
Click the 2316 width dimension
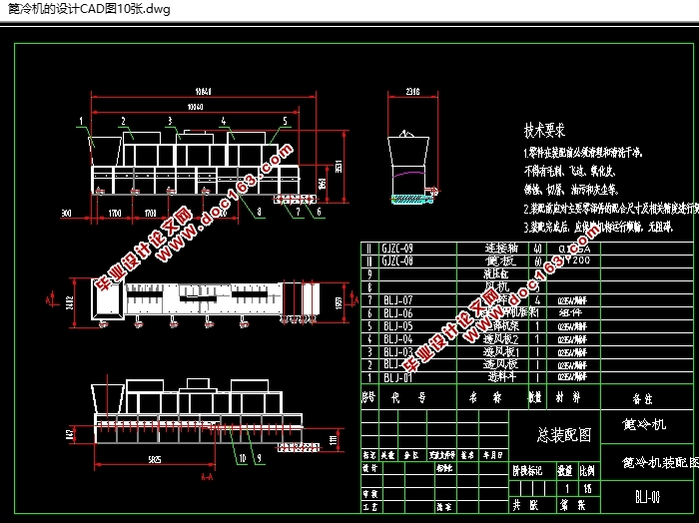click(x=412, y=91)
